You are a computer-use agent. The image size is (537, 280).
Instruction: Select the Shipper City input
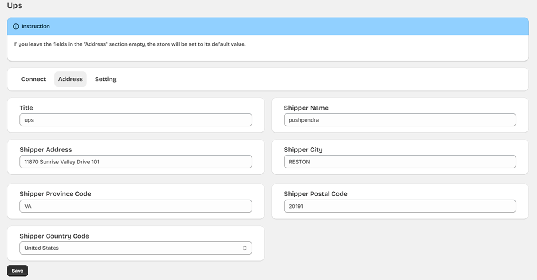pos(399,162)
